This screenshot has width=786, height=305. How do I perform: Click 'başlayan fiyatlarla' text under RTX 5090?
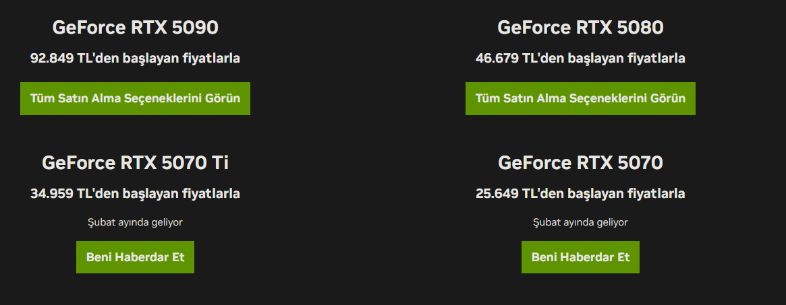point(181,59)
